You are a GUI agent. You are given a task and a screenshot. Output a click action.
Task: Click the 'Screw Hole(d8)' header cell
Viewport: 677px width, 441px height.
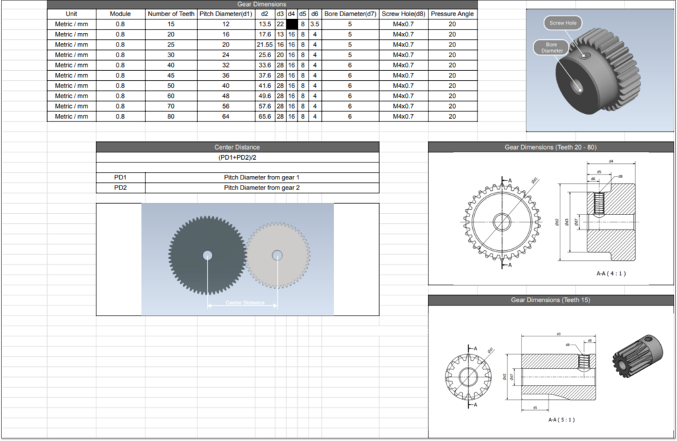click(404, 14)
